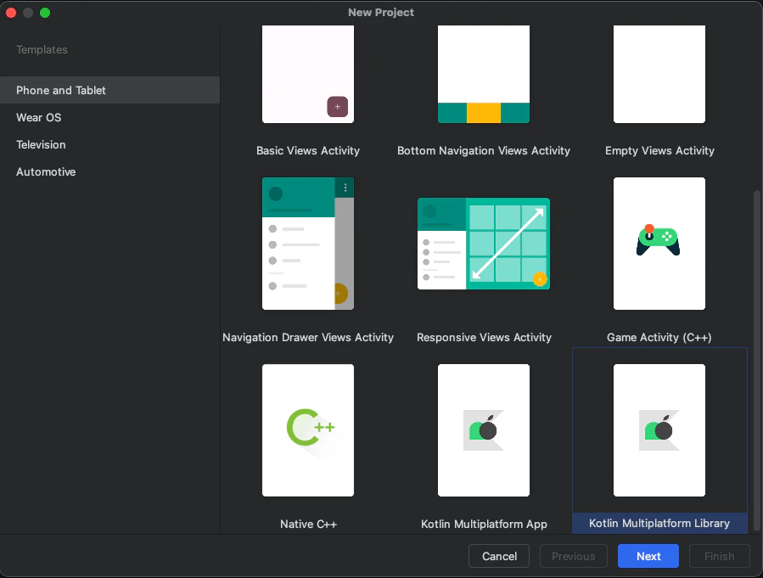Select the Empty Views Activity thumbnail
Viewport: 763px width, 578px height.
659,74
